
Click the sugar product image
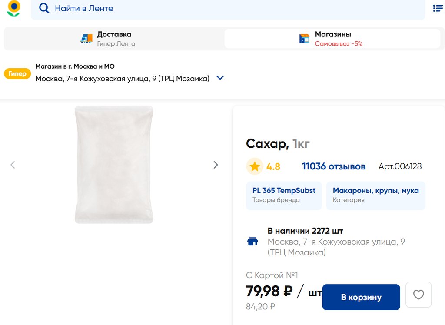pos(114,165)
